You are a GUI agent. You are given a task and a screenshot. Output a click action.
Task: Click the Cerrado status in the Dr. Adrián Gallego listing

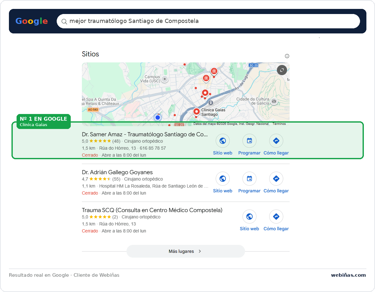click(x=90, y=193)
